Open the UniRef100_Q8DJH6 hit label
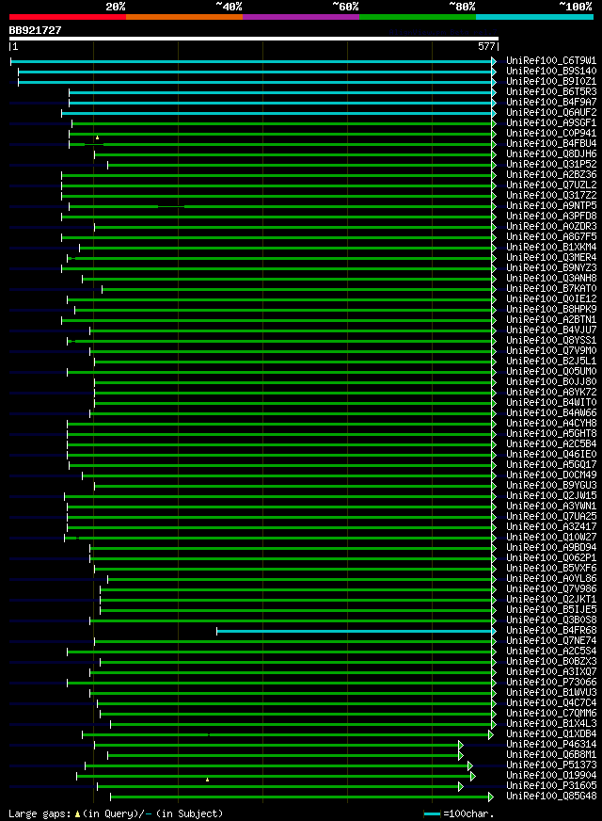The height and width of the screenshot is (821, 602). pyautogui.click(x=551, y=154)
